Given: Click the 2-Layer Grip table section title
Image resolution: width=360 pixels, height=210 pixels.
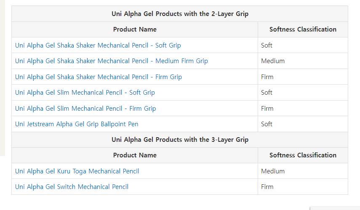Looking at the screenshot, I should tap(180, 14).
